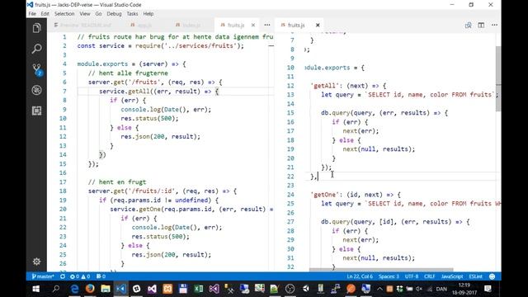Screen dimensions: 528x297
Task: Click line number 22 in right editor gutter
Action: point(290,177)
